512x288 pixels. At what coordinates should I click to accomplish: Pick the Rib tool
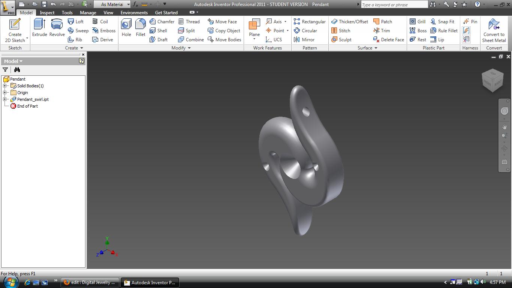[x=75, y=40]
